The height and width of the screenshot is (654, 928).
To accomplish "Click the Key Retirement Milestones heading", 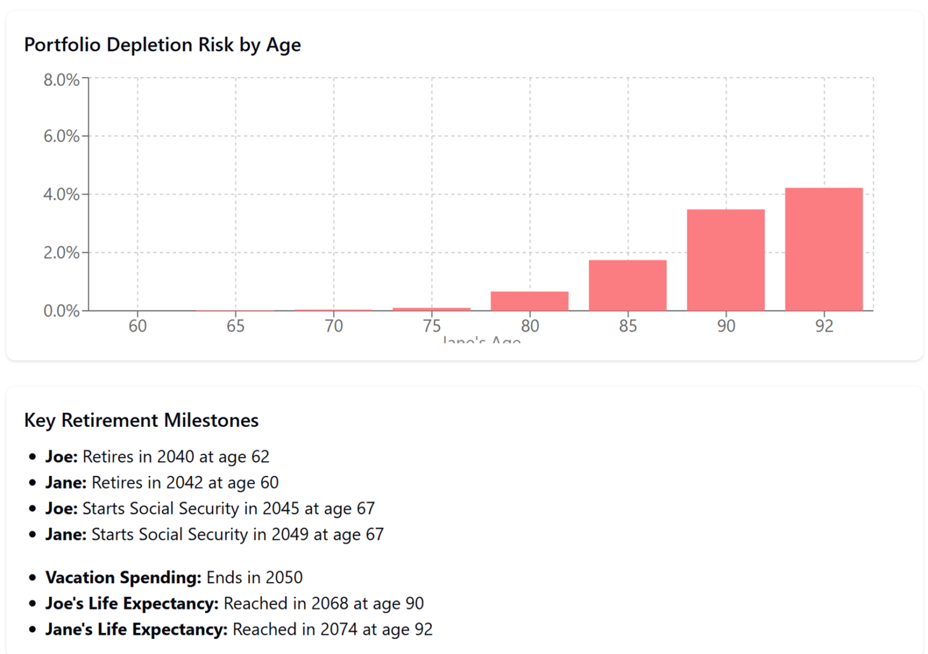I will tap(141, 420).
